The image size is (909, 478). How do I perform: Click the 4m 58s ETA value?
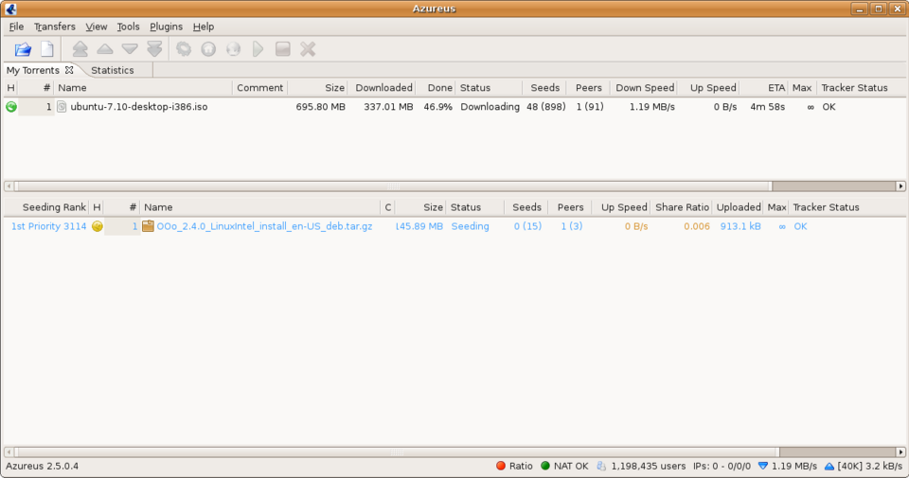(767, 107)
